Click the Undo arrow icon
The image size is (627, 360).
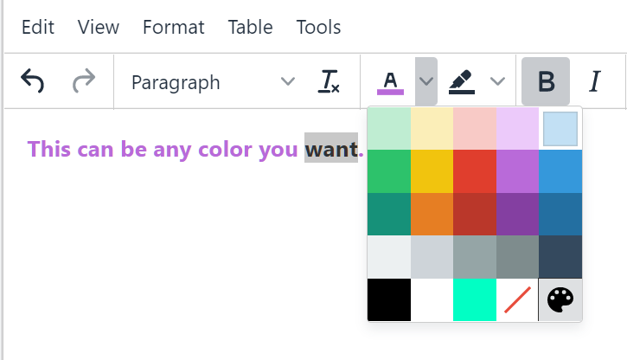coord(32,81)
